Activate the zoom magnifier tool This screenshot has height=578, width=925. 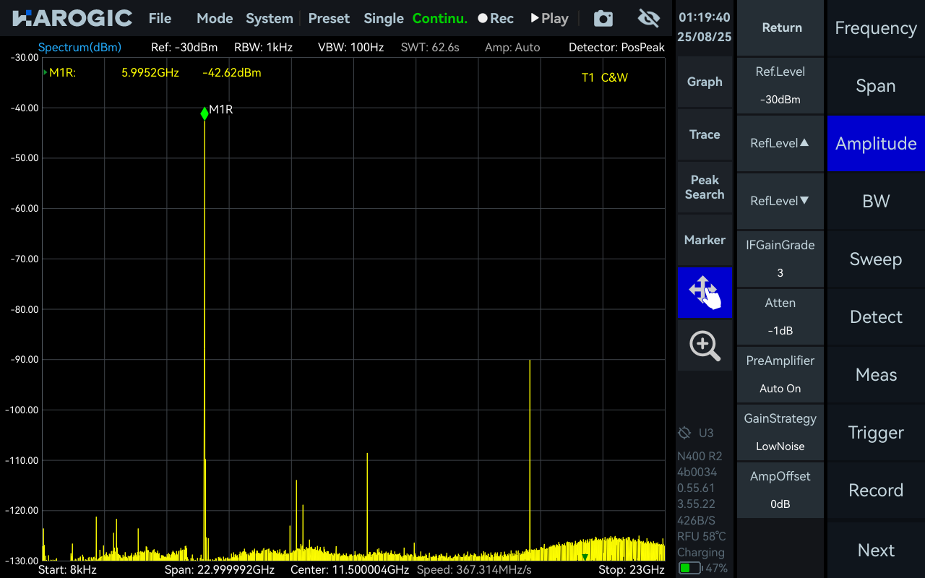[x=705, y=345]
